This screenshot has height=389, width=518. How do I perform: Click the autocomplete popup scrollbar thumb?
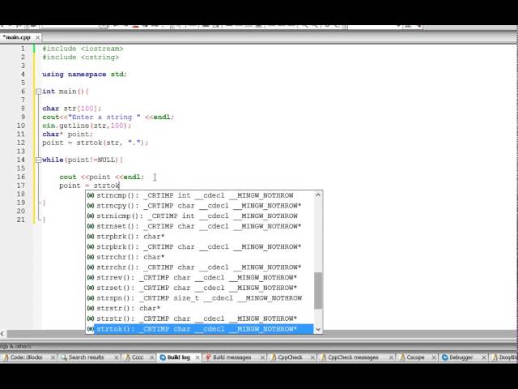[318, 290]
